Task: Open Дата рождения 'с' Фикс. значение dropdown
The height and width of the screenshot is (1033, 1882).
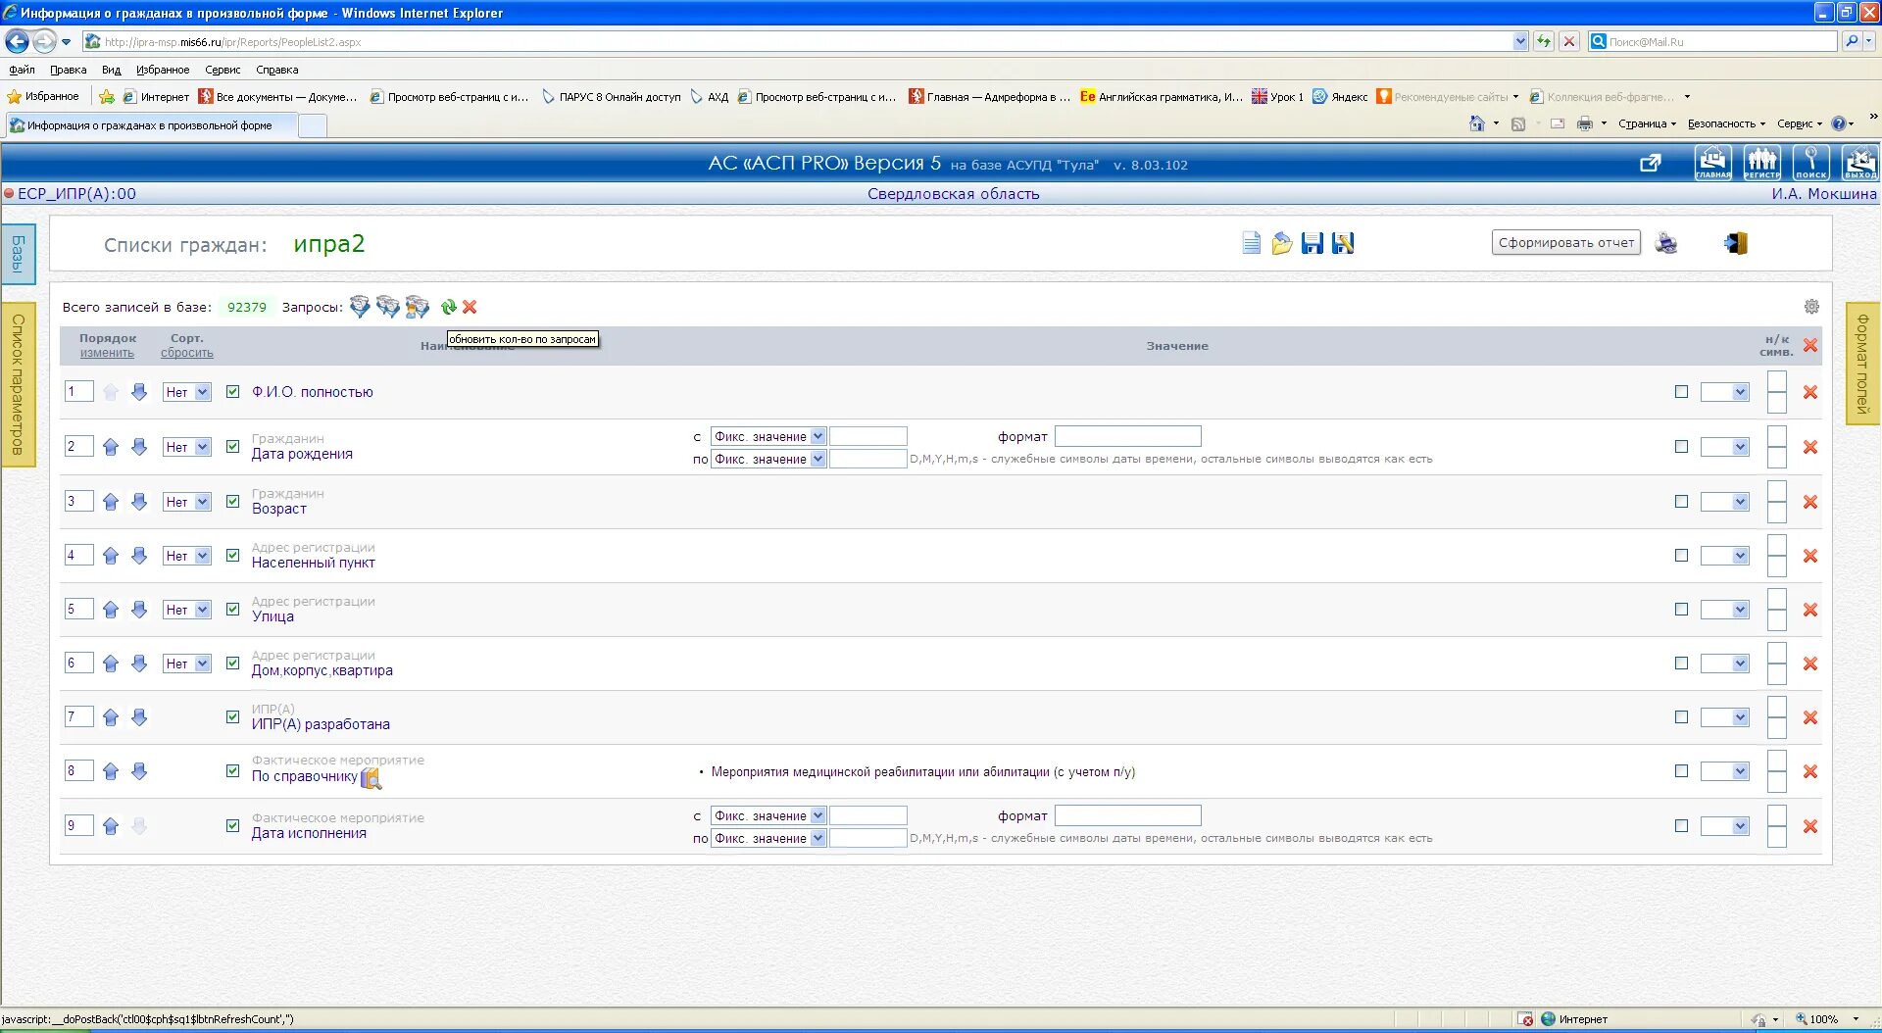Action: (768, 436)
